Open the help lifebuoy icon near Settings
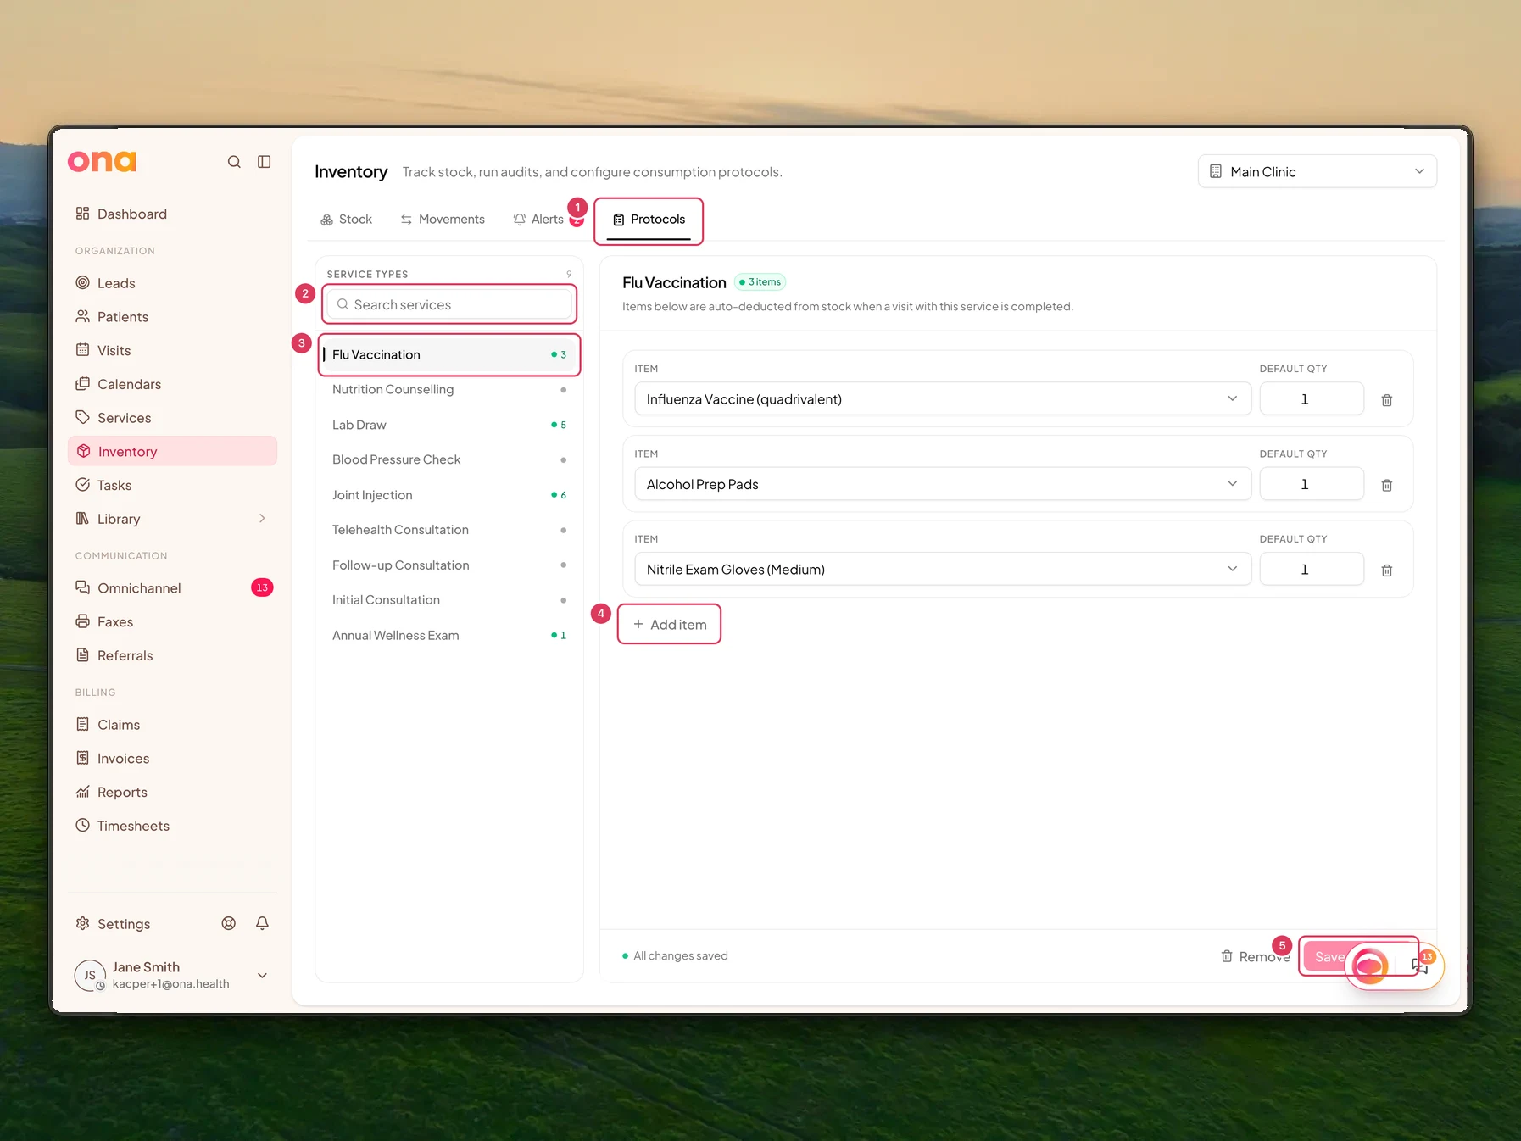Image resolution: width=1521 pixels, height=1141 pixels. [x=229, y=924]
